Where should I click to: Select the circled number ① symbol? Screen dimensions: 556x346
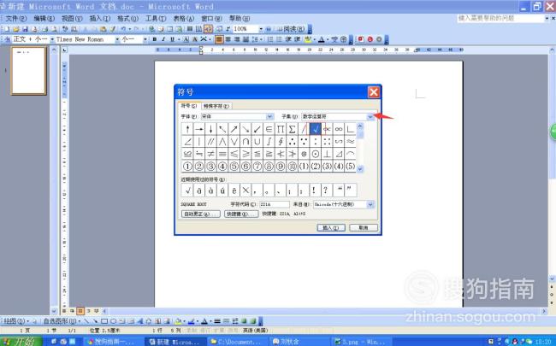tap(187, 166)
